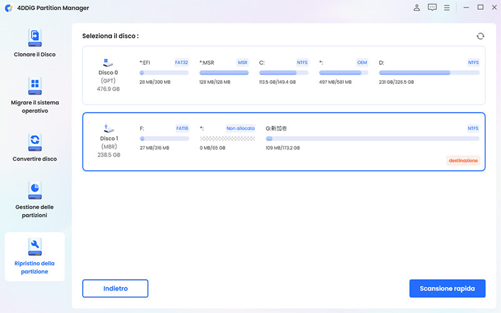The width and height of the screenshot is (501, 313).
Task: Start the Scansione rapida button
Action: pos(447,289)
